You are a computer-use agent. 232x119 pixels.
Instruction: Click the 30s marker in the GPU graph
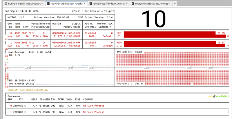[210, 68]
